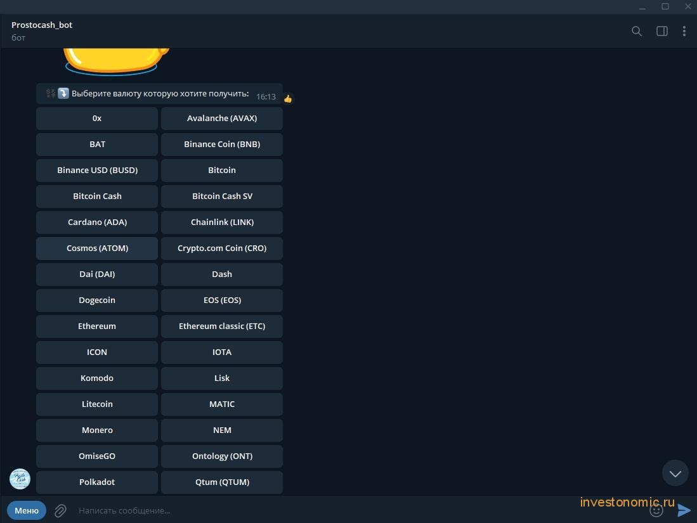Toggle the right sidebar panel icon
This screenshot has width=697, height=523.
[662, 31]
